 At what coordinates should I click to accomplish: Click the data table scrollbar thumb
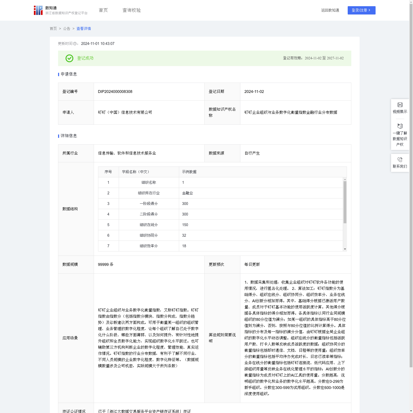tap(345, 202)
